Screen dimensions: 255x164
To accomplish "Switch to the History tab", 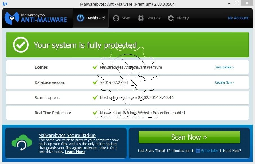I will (178, 18).
